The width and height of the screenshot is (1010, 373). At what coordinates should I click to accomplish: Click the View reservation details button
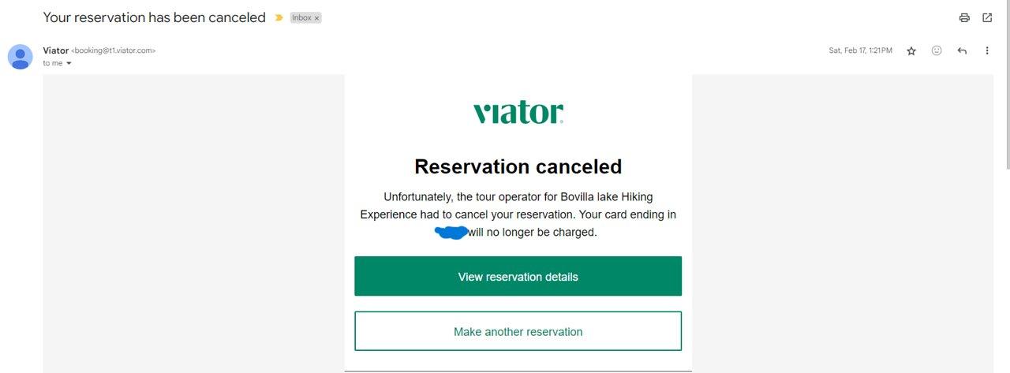[518, 276]
